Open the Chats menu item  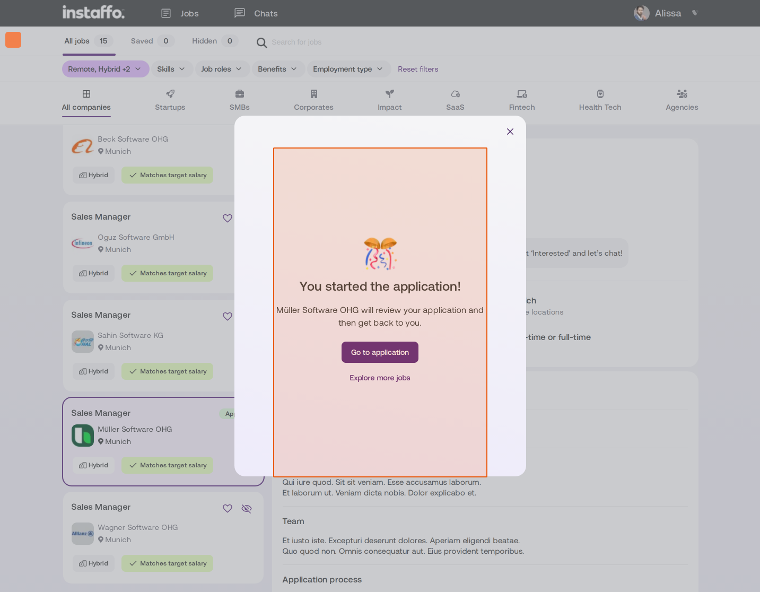[x=256, y=13]
